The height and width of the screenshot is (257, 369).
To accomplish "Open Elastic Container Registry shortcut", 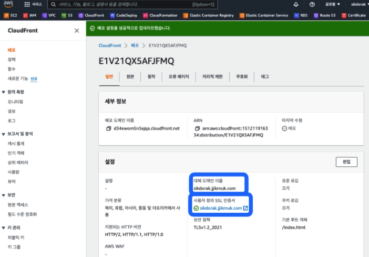I will click(209, 16).
